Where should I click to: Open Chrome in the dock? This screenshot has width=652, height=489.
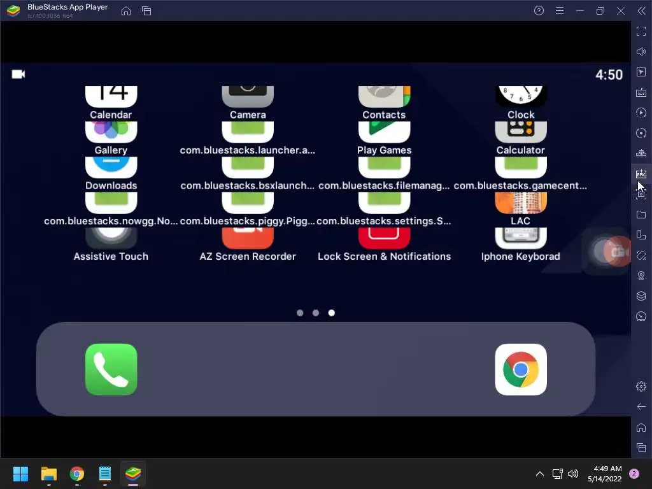[x=521, y=369]
